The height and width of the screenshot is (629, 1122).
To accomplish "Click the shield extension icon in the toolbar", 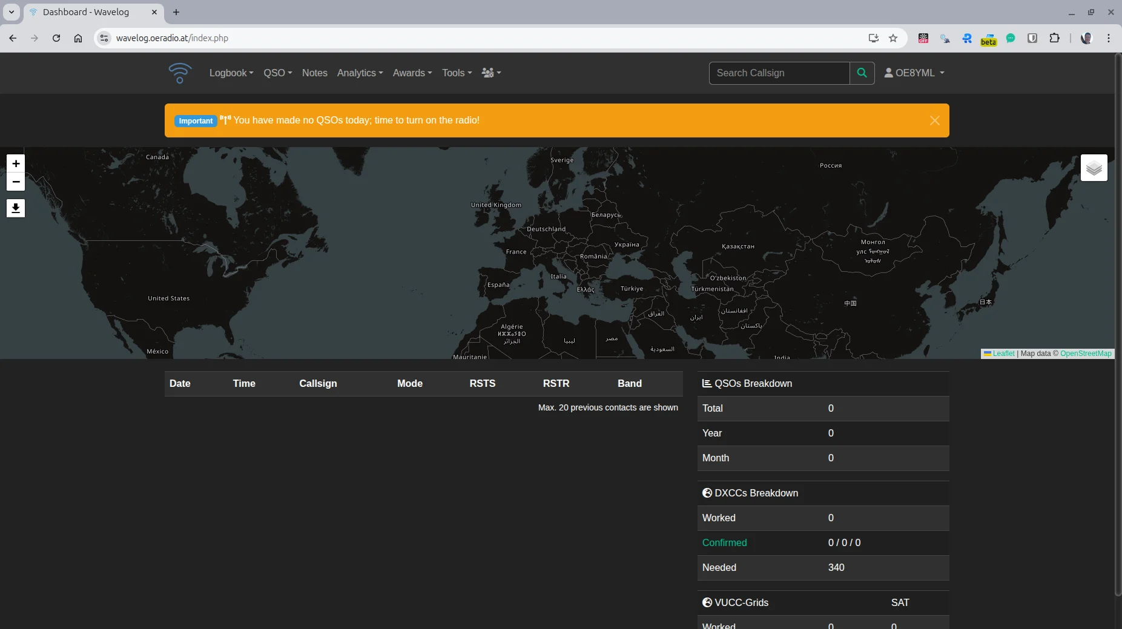I will click(1032, 38).
